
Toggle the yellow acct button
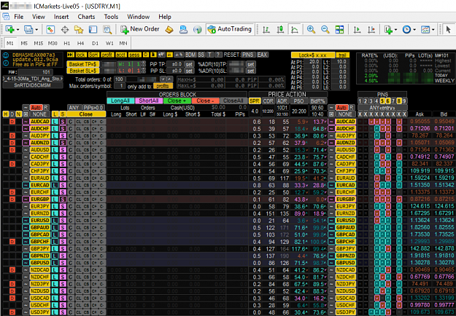click(x=120, y=55)
